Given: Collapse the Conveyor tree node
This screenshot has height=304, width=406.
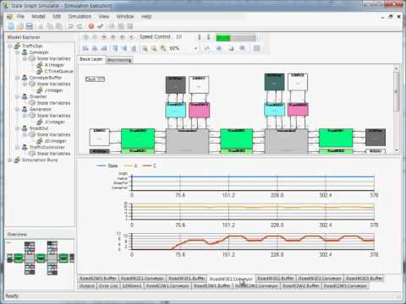Looking at the screenshot, I should (x=18, y=52).
